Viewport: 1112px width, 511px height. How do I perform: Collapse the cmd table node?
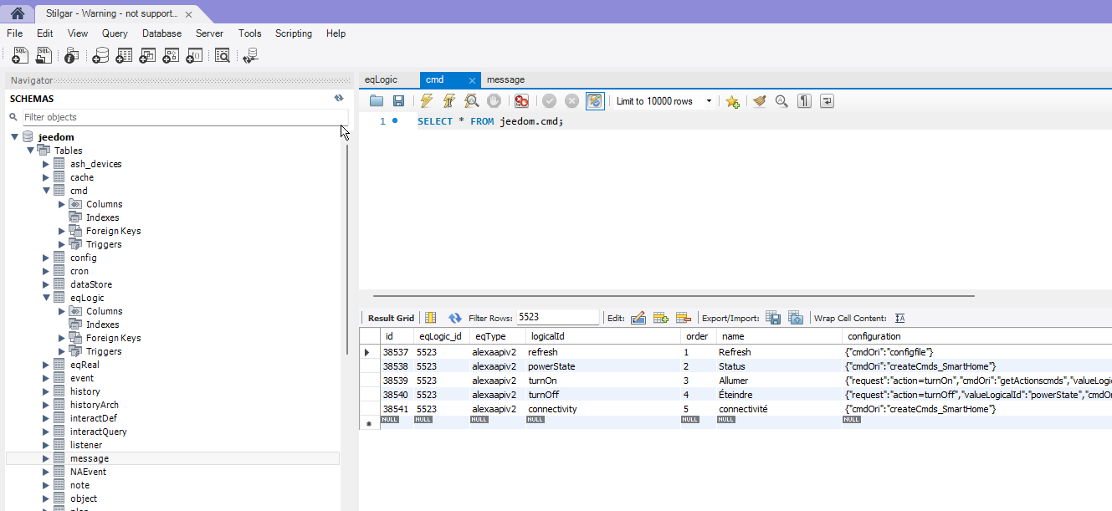[47, 191]
